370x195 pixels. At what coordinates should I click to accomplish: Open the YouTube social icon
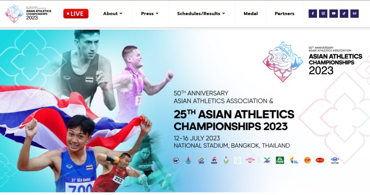(x=334, y=14)
